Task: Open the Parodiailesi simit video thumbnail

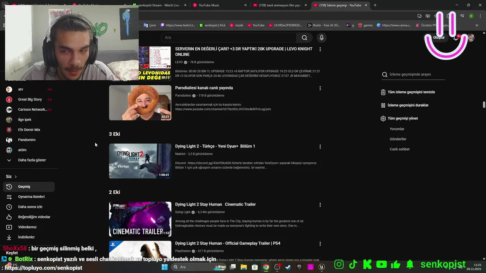Action: coord(140,102)
